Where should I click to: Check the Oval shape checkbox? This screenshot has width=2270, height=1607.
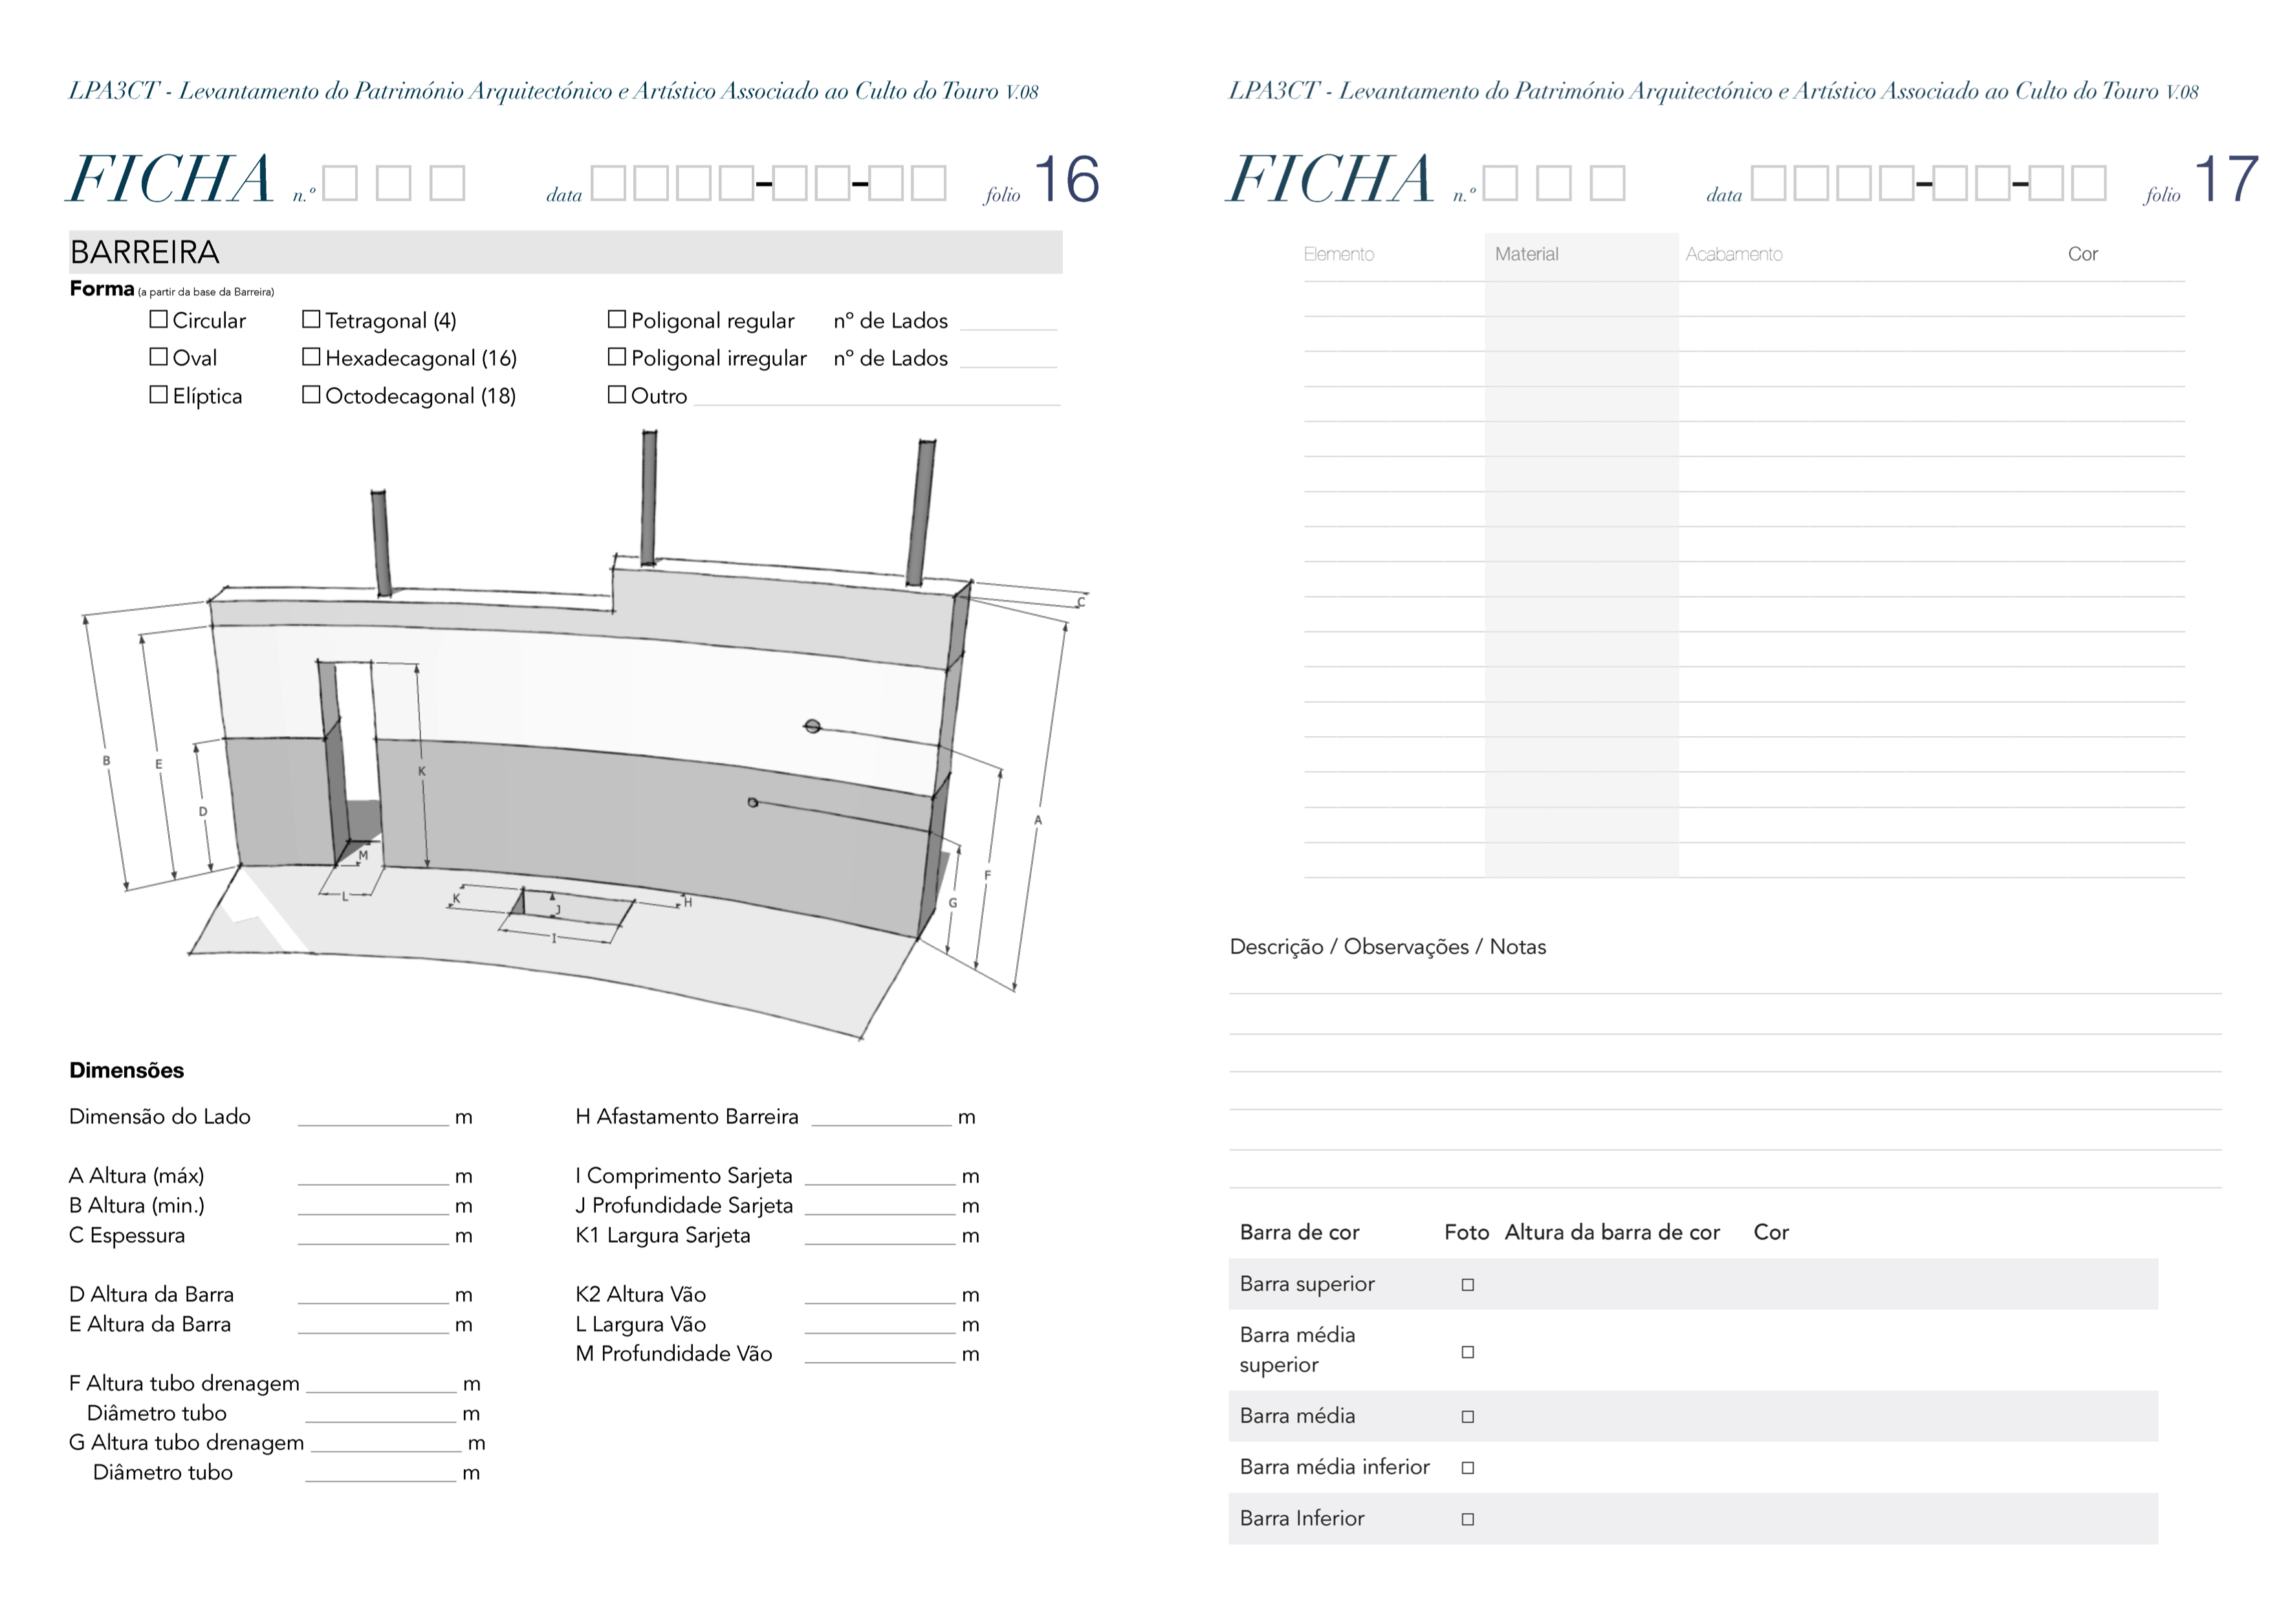(158, 356)
